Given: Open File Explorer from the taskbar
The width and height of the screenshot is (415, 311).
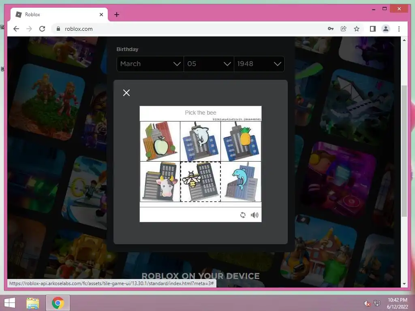Looking at the screenshot, I should 32,303.
